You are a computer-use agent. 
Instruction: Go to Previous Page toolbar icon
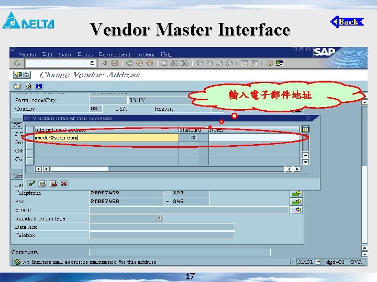pos(209,63)
